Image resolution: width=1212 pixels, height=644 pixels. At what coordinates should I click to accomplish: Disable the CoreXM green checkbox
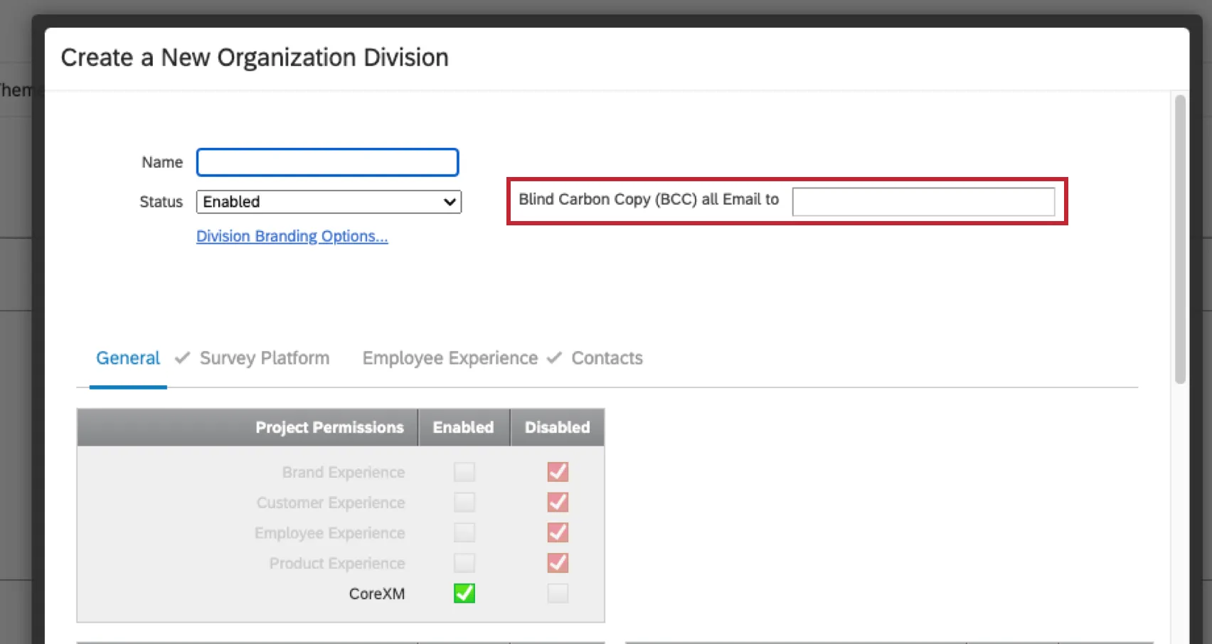(464, 593)
